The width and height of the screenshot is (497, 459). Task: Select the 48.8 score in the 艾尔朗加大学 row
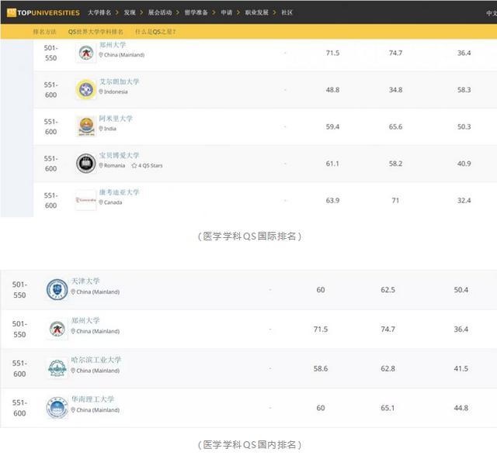point(332,90)
